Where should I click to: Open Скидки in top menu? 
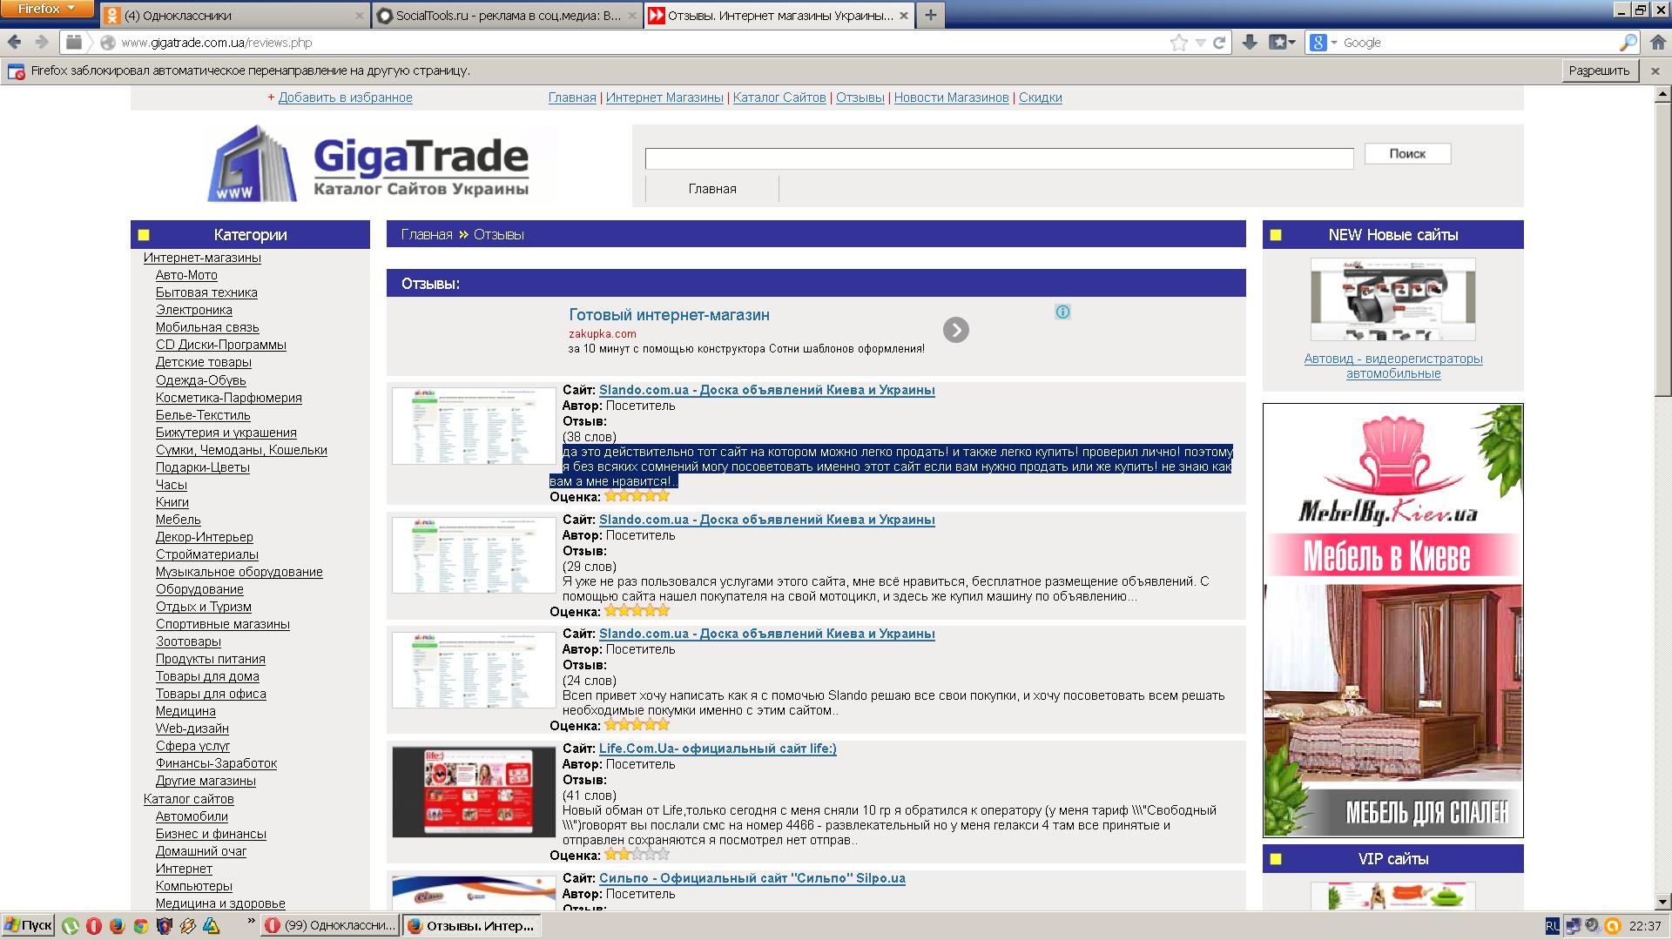coord(1040,97)
